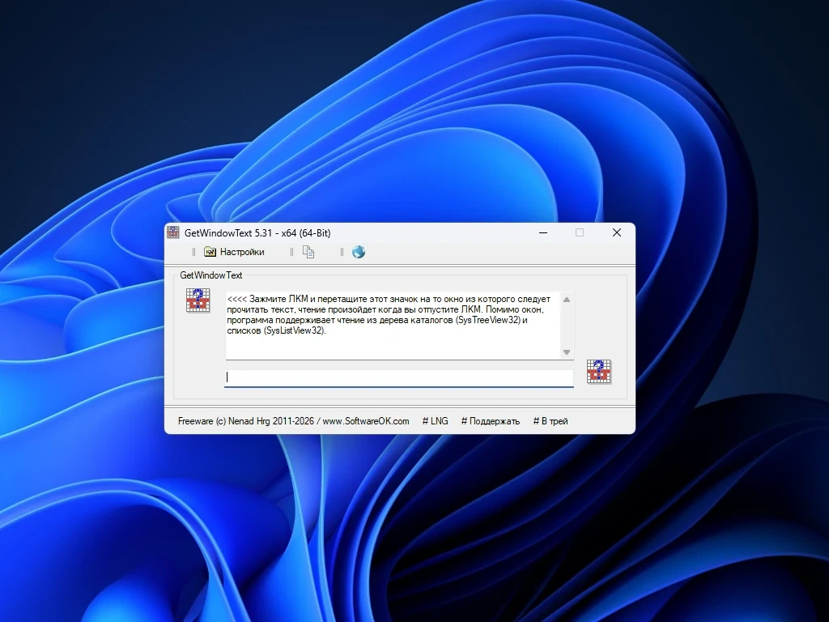The width and height of the screenshot is (829, 622).
Task: Focus the empty single-line text input field
Action: point(398,377)
